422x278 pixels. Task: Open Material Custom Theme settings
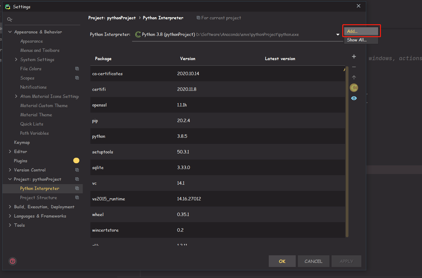coord(44,106)
